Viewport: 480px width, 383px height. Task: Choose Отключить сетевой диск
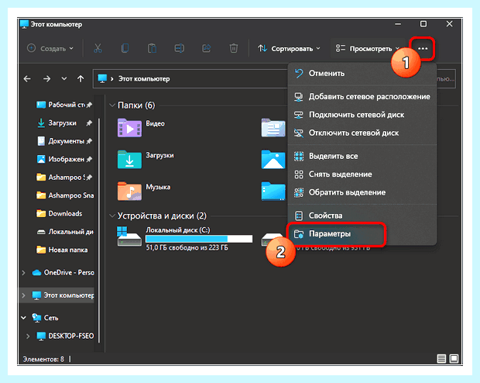pos(362,133)
